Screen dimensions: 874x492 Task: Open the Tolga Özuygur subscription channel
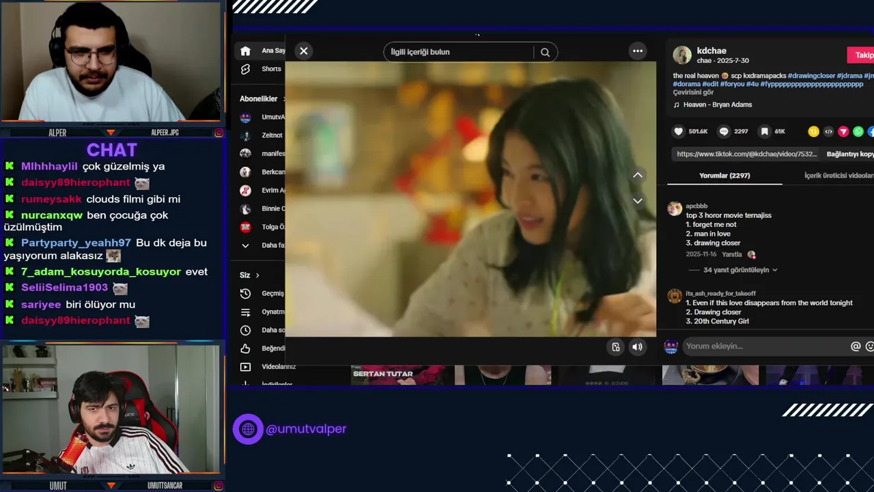point(263,227)
